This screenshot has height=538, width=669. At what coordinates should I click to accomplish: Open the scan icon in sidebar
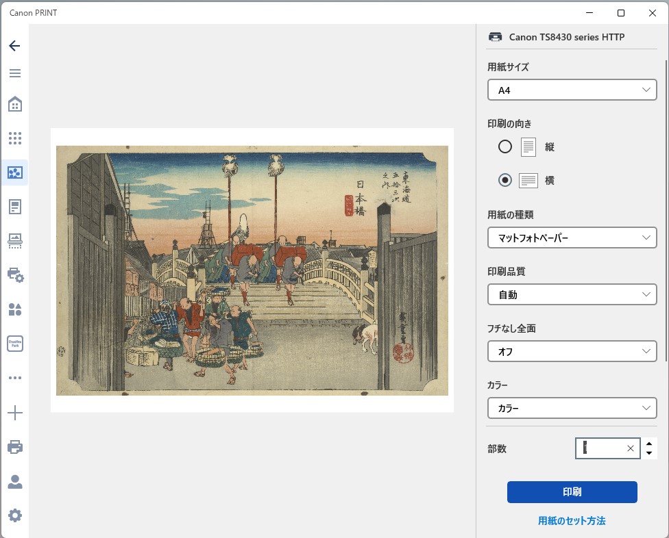tap(14, 240)
